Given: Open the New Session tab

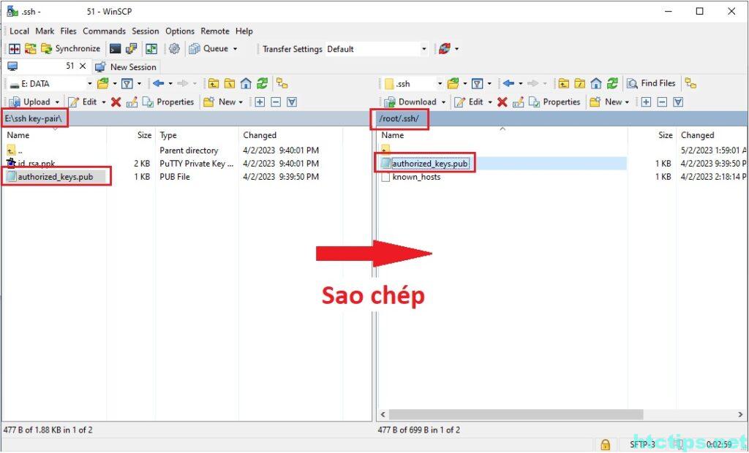Looking at the screenshot, I should pos(126,66).
